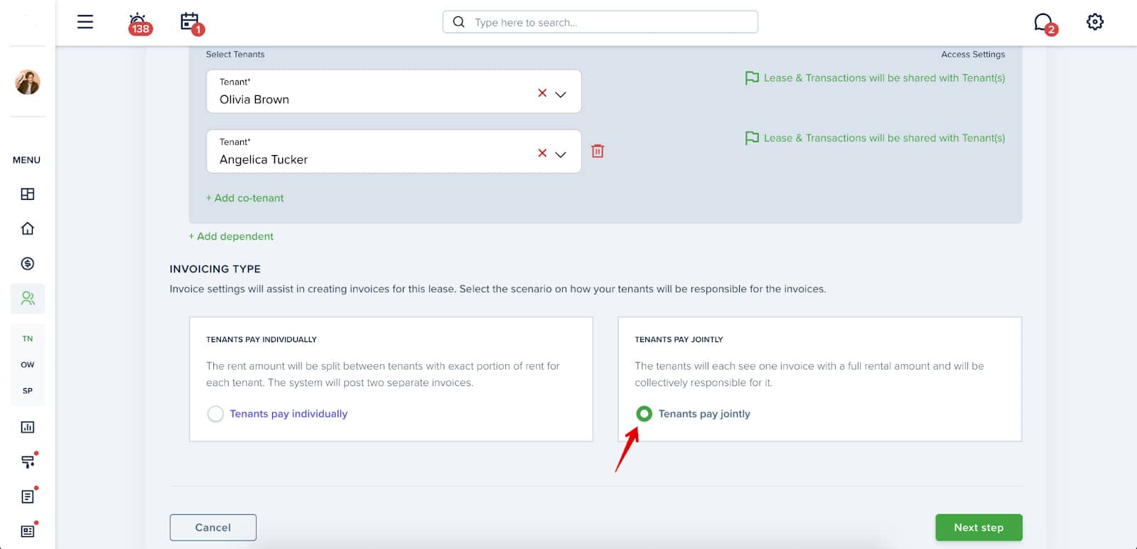Open the accounting dollar icon in sidebar

(28, 264)
